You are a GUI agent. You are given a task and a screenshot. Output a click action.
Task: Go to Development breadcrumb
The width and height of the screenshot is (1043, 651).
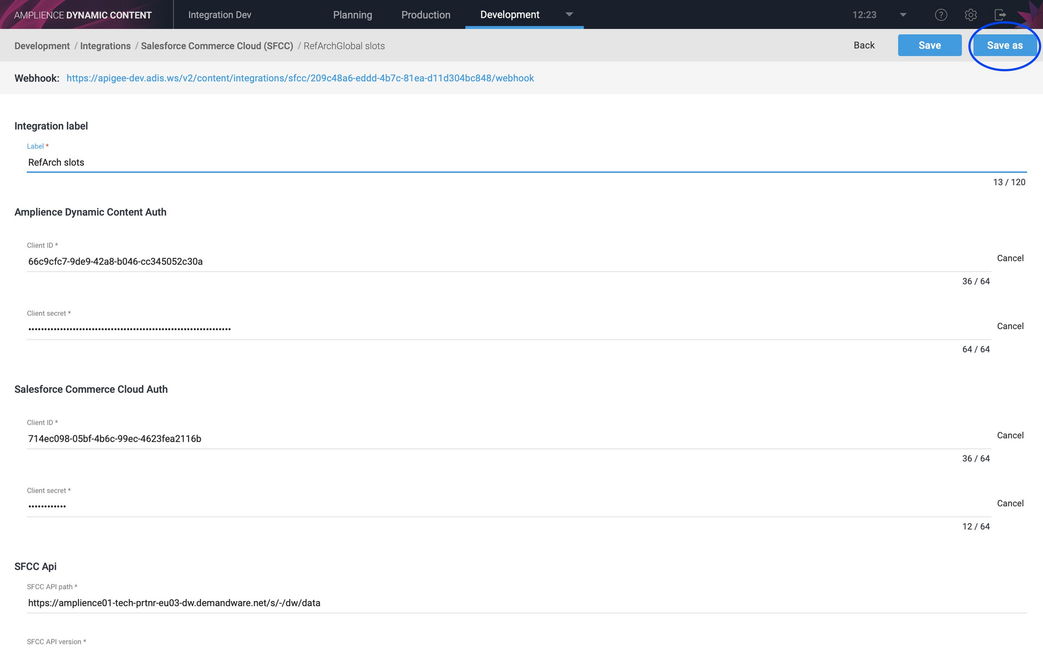click(42, 46)
